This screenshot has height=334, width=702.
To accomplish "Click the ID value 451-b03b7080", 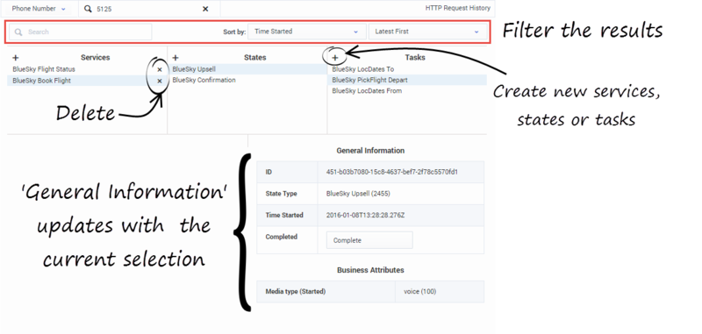I will [391, 172].
